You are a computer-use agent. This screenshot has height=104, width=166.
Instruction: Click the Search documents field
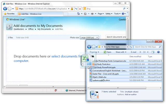coord(116,37)
